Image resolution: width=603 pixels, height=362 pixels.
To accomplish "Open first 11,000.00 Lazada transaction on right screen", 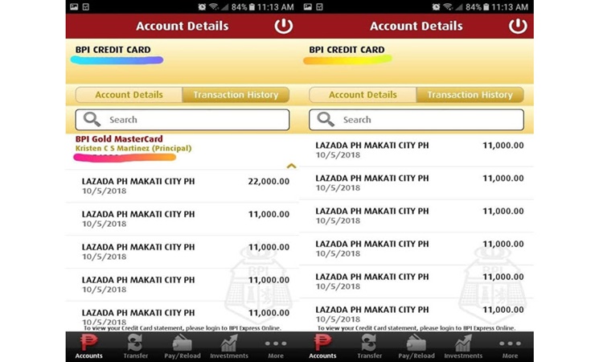I will [x=418, y=150].
